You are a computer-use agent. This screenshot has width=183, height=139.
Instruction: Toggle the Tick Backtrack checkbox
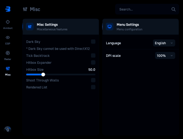click(x=93, y=55)
